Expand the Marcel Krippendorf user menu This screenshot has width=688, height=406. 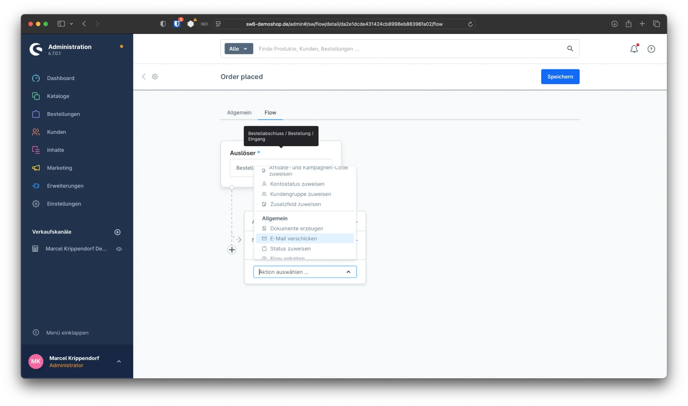tap(119, 361)
